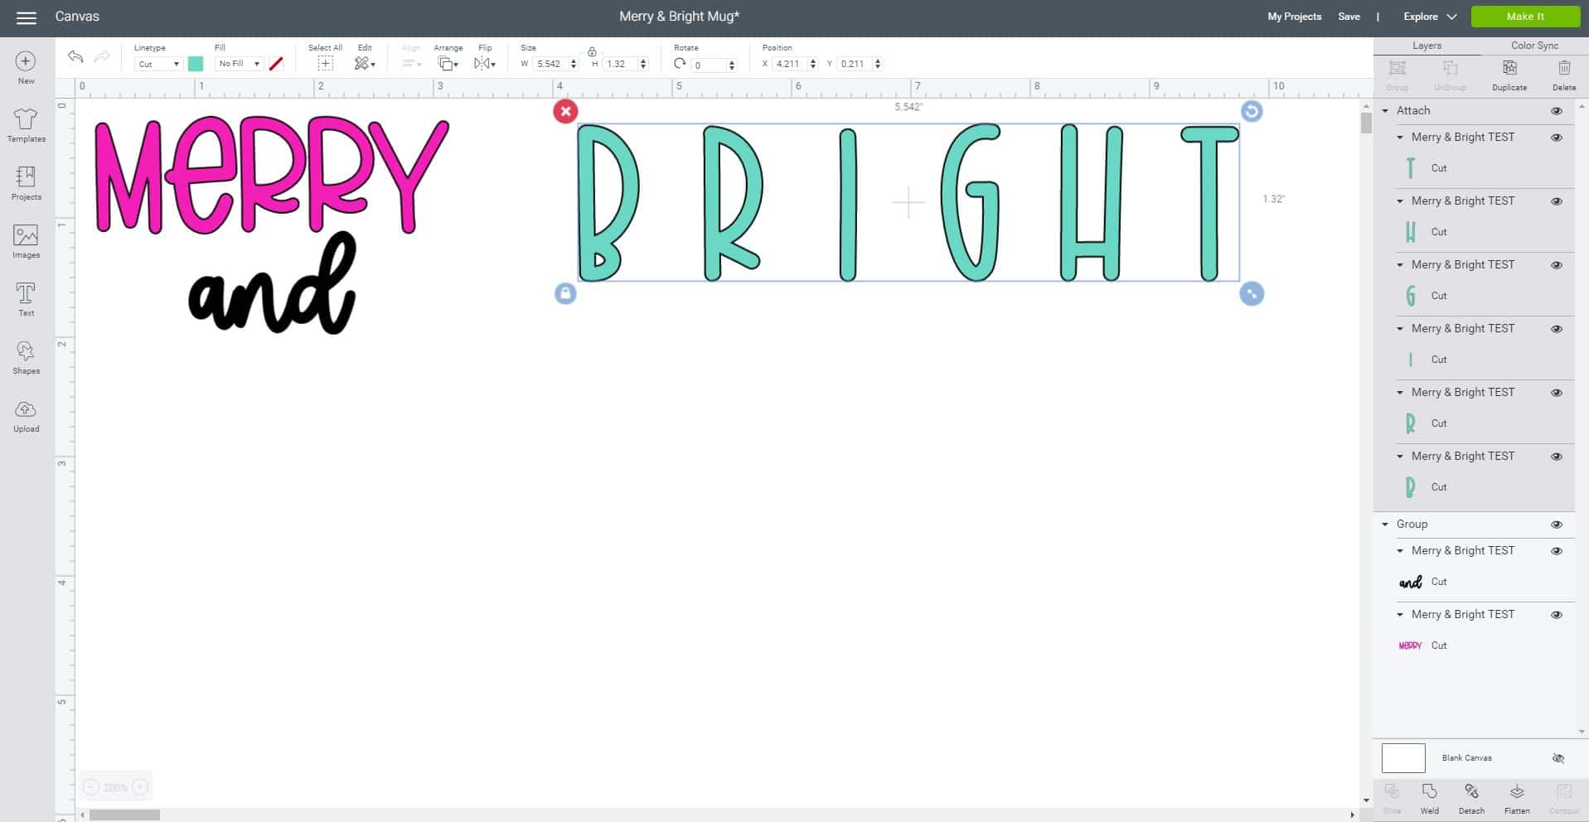1589x822 pixels.
Task: Hide the G letter layer
Action: 1557,265
